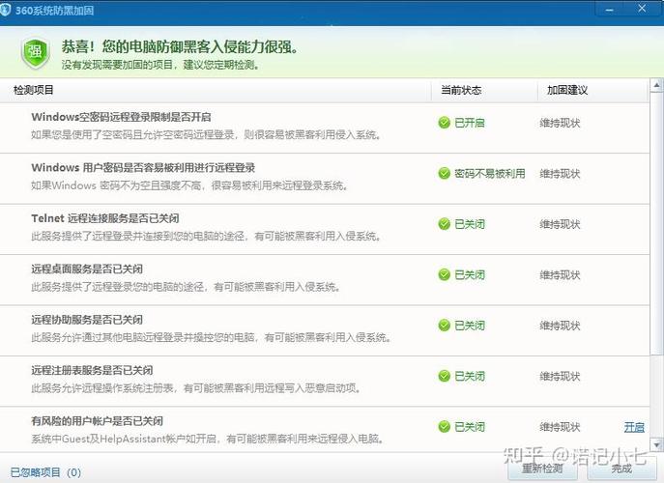664x483 pixels.
Task: Open the 已忽略项目 (0) link
Action: [x=45, y=472]
